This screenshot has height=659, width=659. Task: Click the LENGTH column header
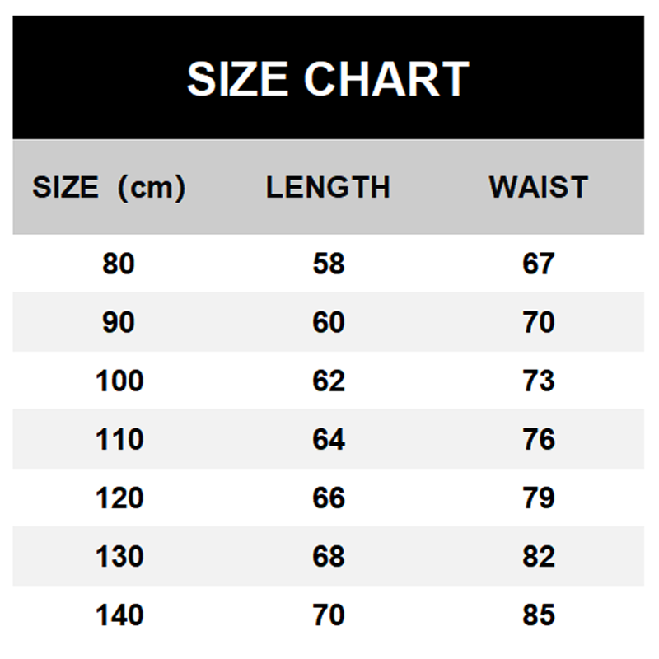[328, 188]
